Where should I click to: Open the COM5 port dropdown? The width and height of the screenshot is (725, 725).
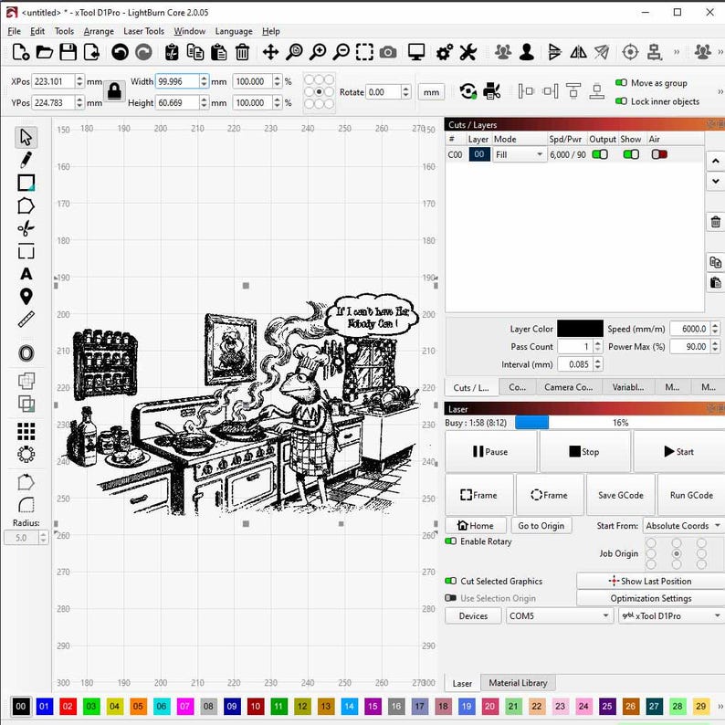click(559, 615)
